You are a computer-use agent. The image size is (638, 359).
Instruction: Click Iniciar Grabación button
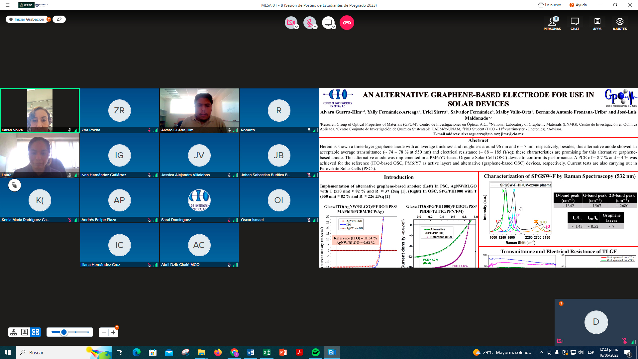coord(27,19)
